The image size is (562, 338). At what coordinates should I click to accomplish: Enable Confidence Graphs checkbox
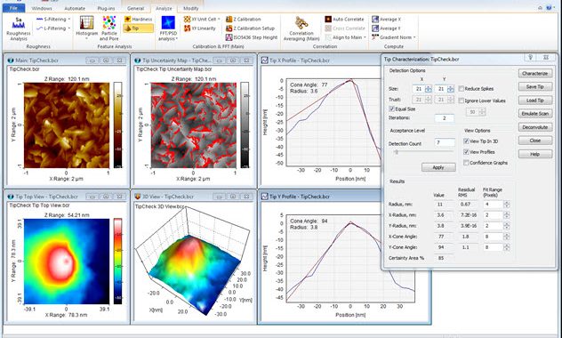tap(466, 163)
